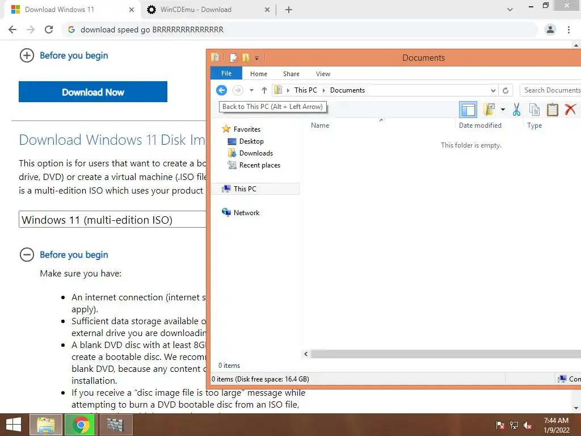581x436 pixels.
Task: Click the Download Now button
Action: tap(93, 92)
